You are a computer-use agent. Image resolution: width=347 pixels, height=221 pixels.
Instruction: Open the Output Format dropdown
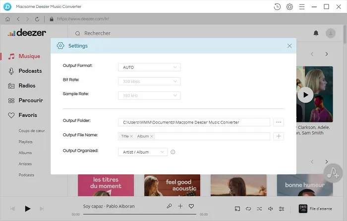click(x=149, y=67)
